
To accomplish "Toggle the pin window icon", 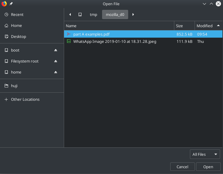I will click(11, 4).
